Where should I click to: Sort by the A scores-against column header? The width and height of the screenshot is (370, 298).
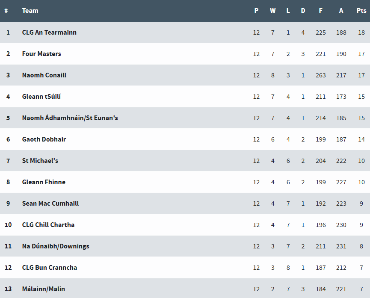pos(341,11)
